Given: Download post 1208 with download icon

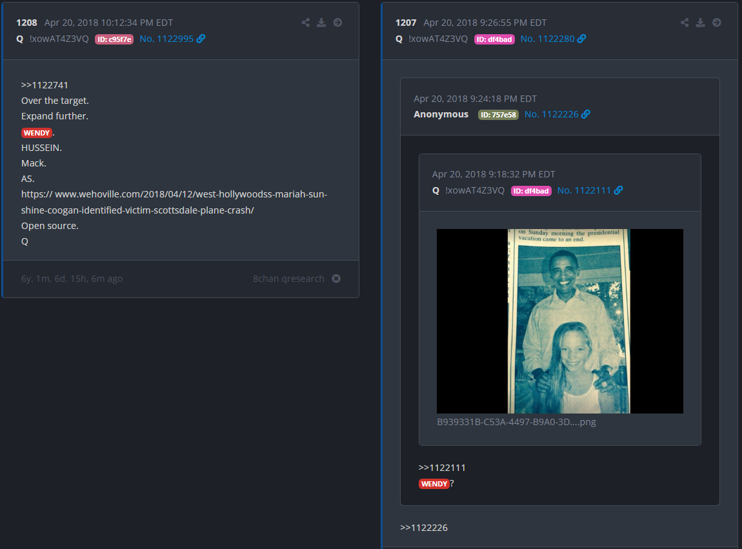Looking at the screenshot, I should pos(321,23).
